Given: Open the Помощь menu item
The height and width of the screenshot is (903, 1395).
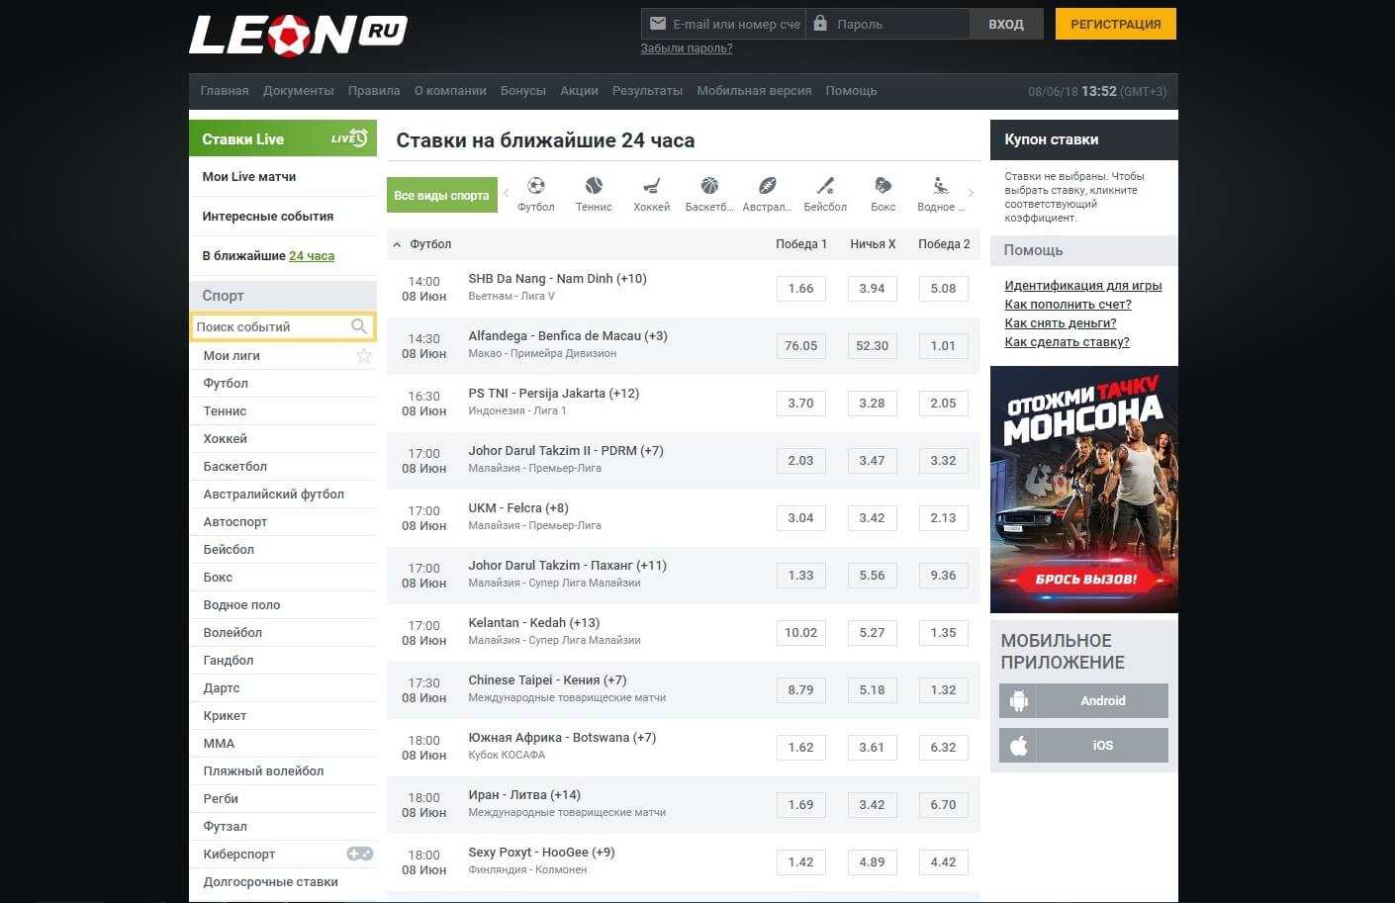Looking at the screenshot, I should [851, 91].
